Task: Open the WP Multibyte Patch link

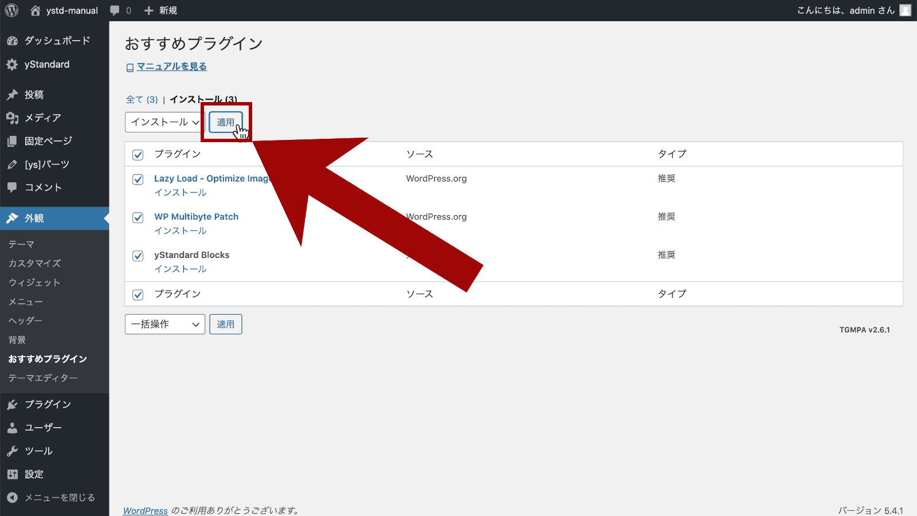Action: tap(197, 217)
